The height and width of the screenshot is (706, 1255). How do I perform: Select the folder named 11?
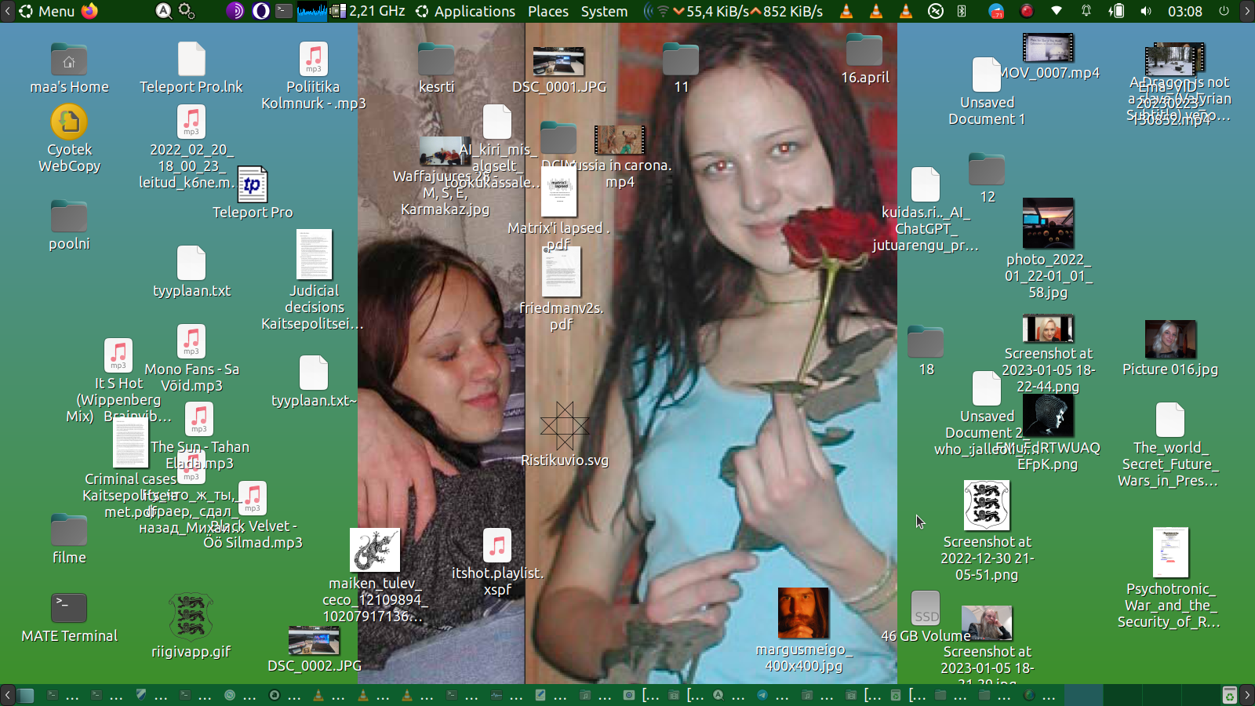(x=681, y=69)
